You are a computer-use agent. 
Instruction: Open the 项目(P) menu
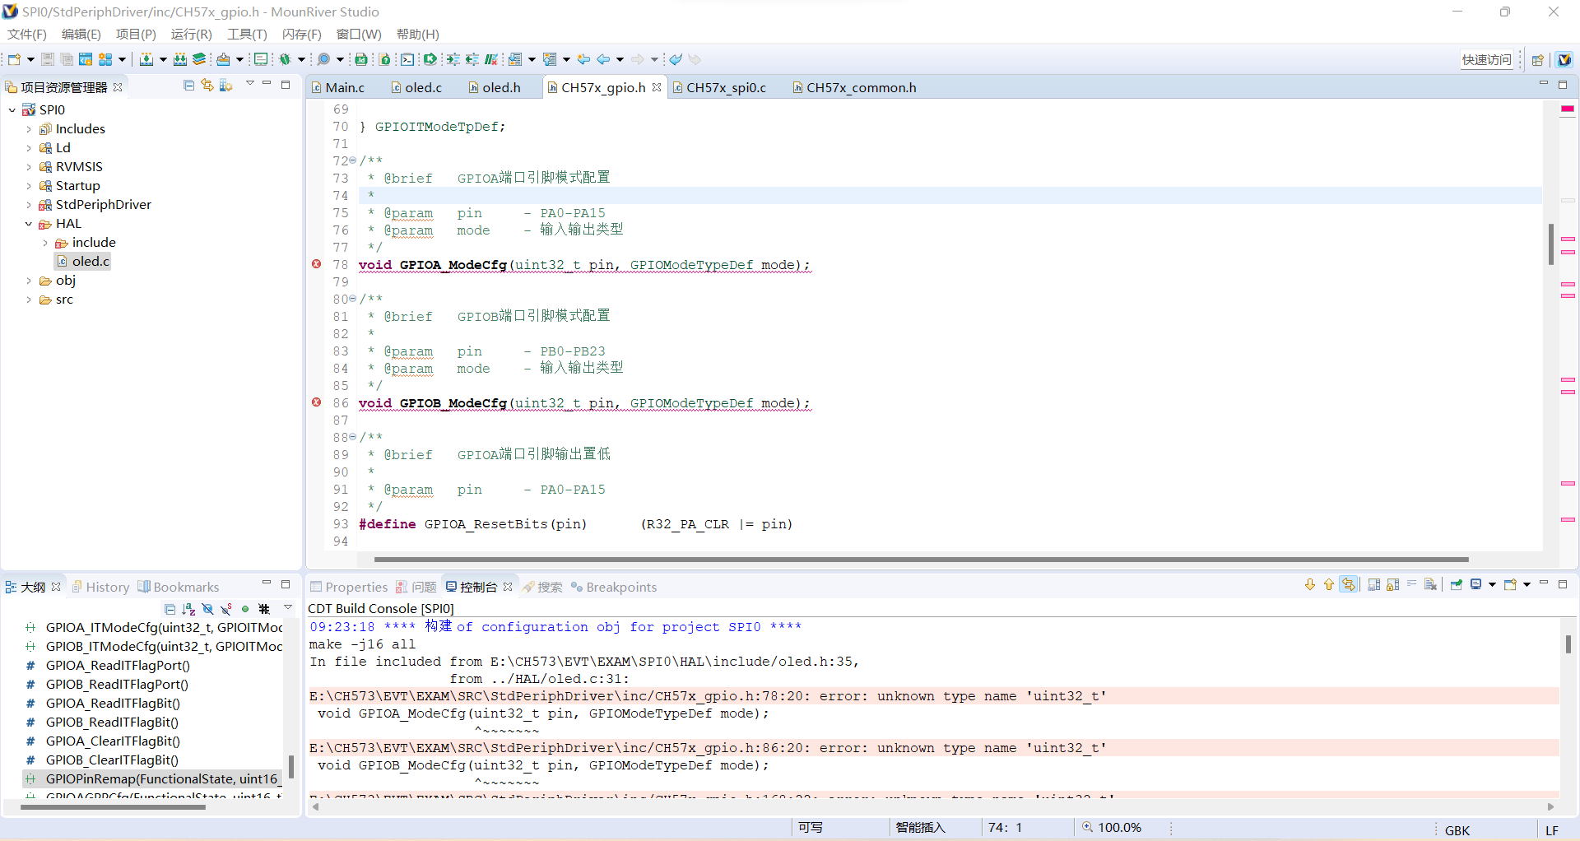coord(136,34)
